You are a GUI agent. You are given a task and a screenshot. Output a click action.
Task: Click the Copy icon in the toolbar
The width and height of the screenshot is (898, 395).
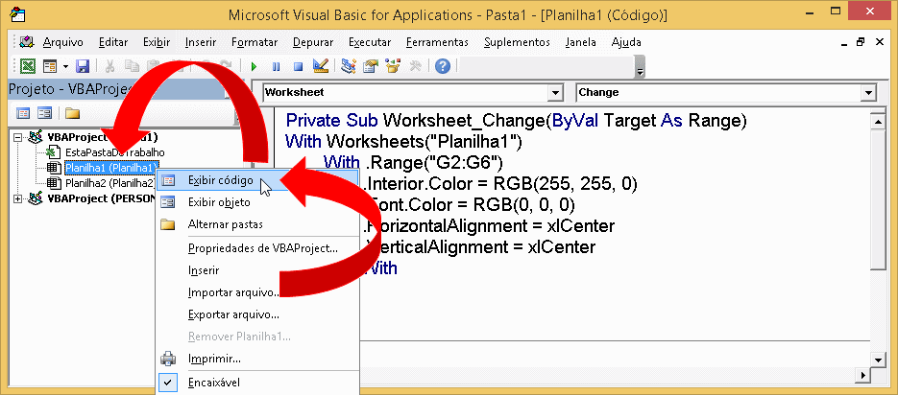point(132,66)
